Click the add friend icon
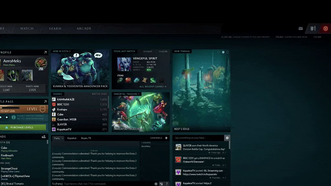Image resolution: width=331 pixels, height=186 pixels. point(44,137)
